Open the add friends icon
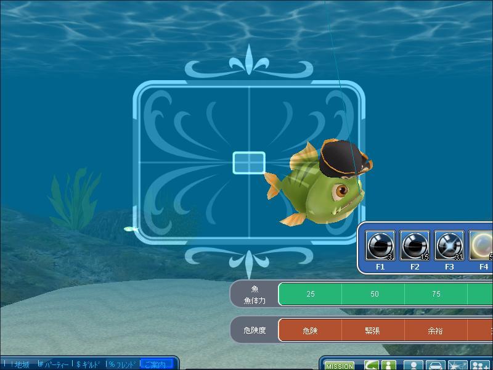The height and width of the screenshot is (370, 493). 480,365
